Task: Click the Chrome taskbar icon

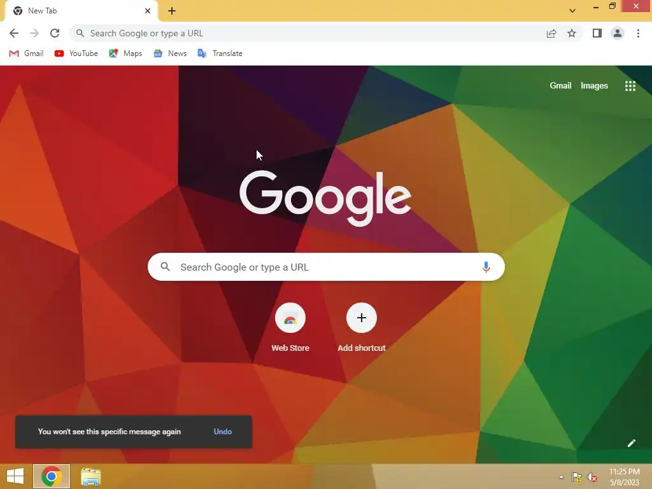Action: pyautogui.click(x=52, y=476)
